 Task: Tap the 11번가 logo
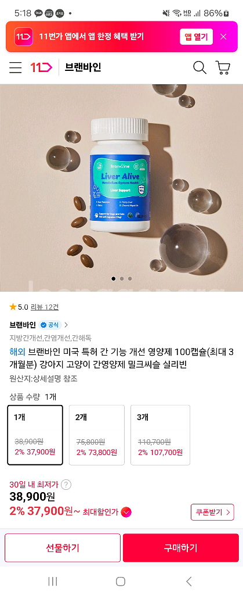[x=42, y=68]
